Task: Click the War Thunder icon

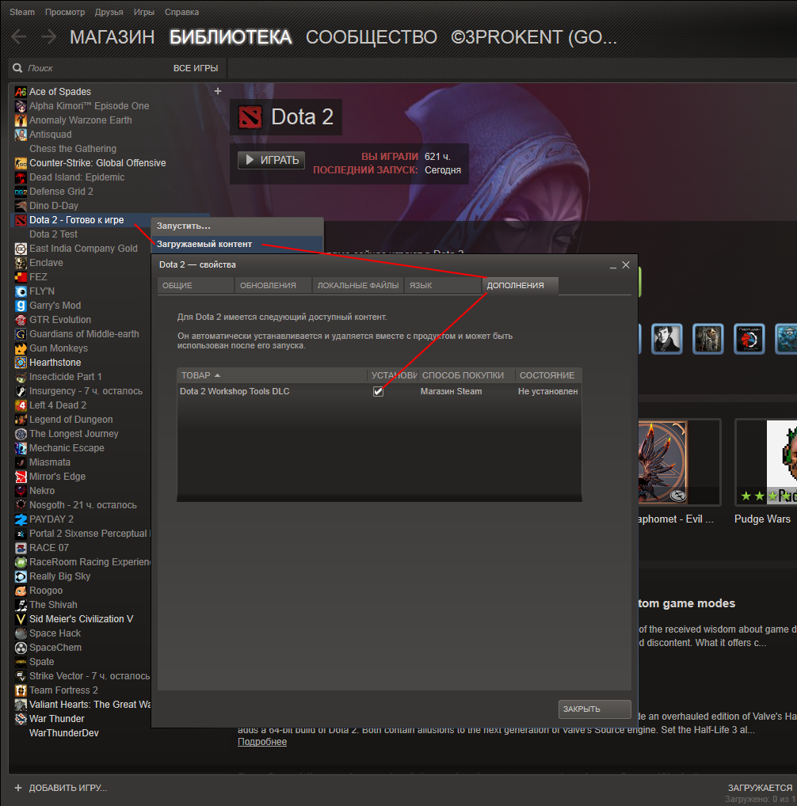Action: [21, 719]
